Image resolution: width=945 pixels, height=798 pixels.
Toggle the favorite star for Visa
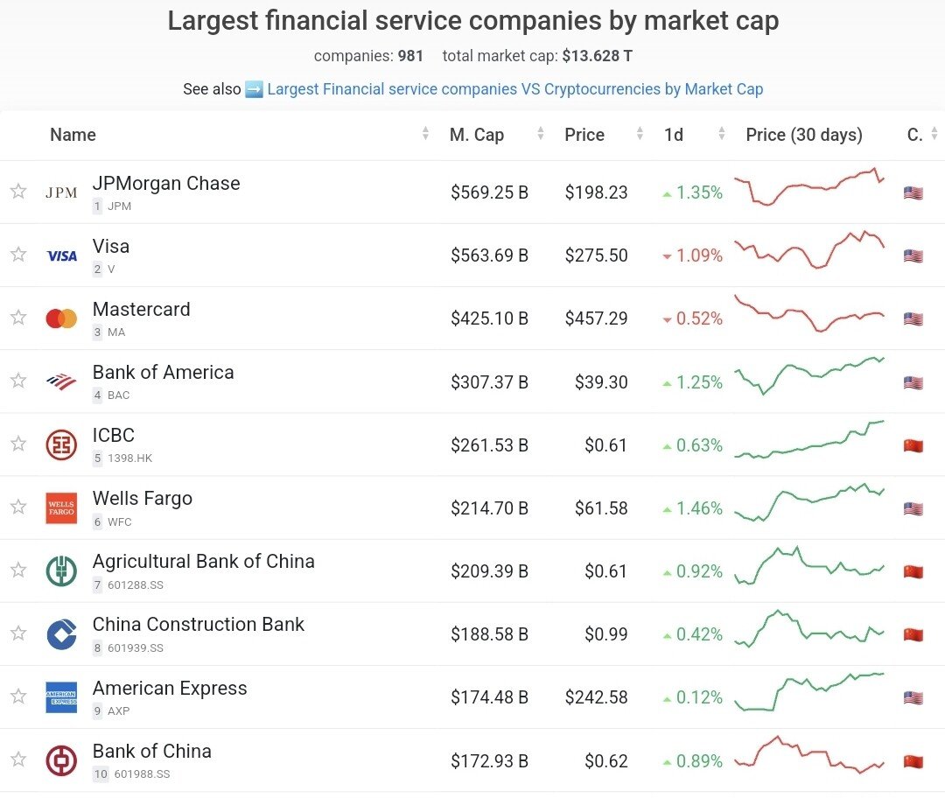coord(18,255)
